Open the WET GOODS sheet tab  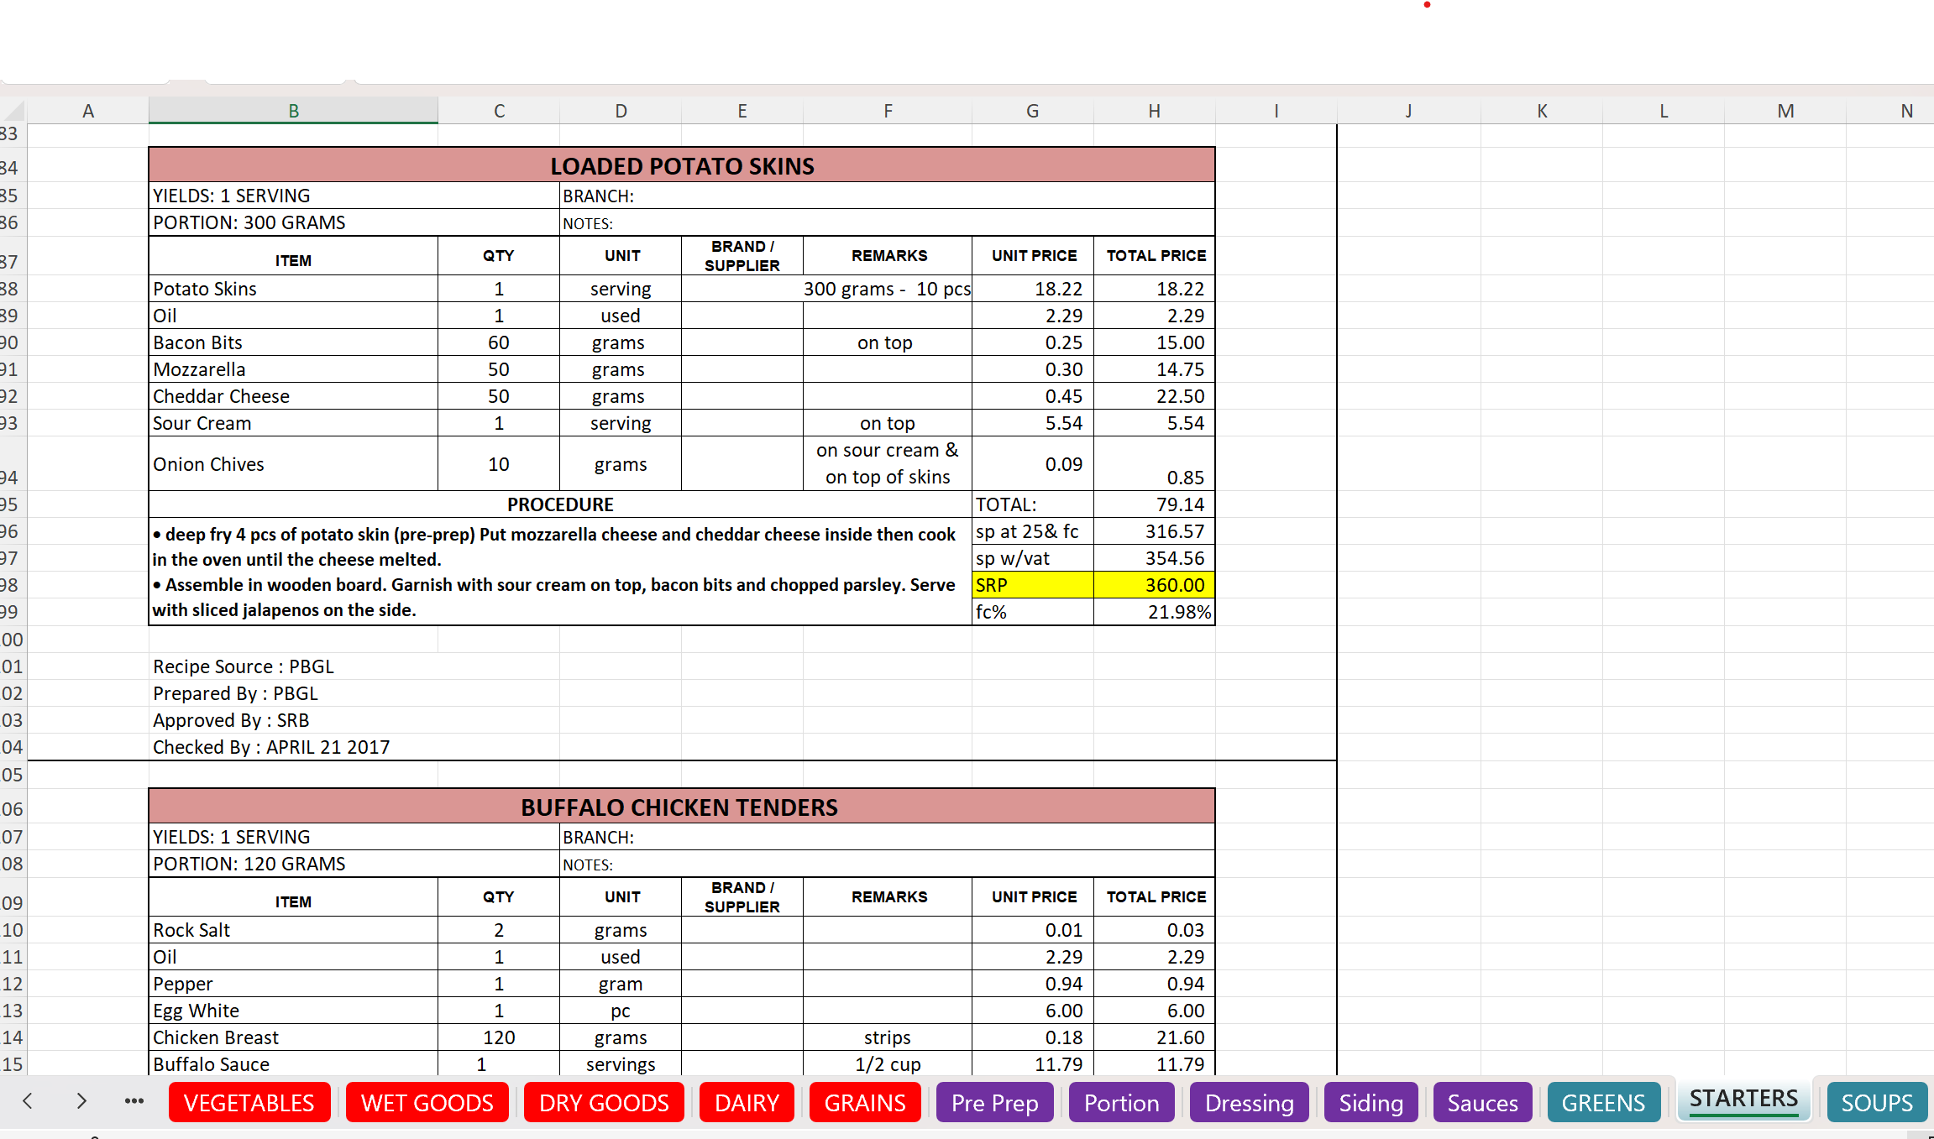coord(427,1103)
